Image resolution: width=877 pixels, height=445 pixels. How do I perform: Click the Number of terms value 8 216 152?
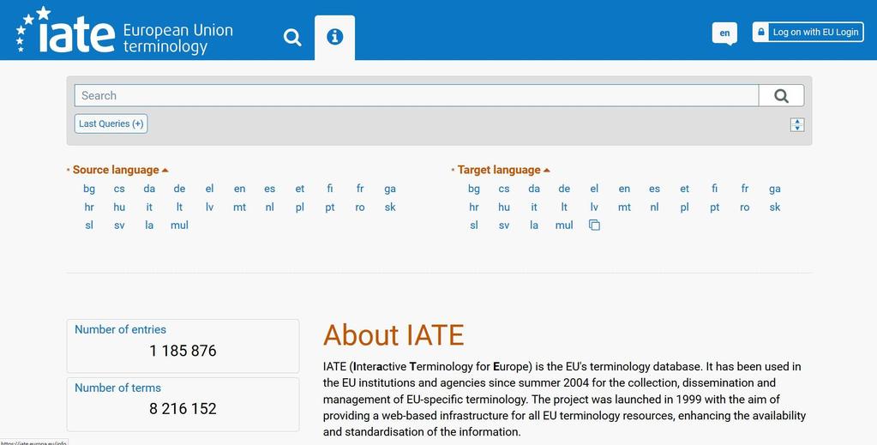coord(183,409)
